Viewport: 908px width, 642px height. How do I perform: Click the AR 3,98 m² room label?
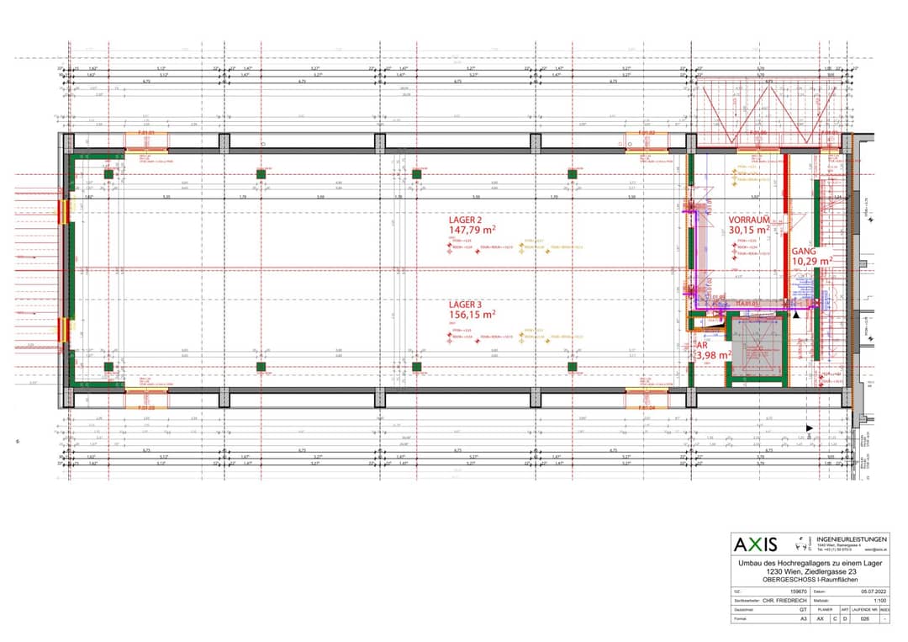714,350
